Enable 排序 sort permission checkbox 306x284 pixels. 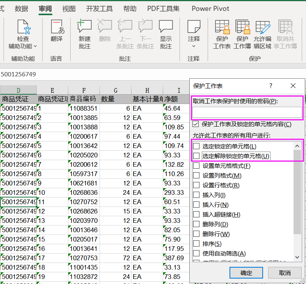click(196, 243)
